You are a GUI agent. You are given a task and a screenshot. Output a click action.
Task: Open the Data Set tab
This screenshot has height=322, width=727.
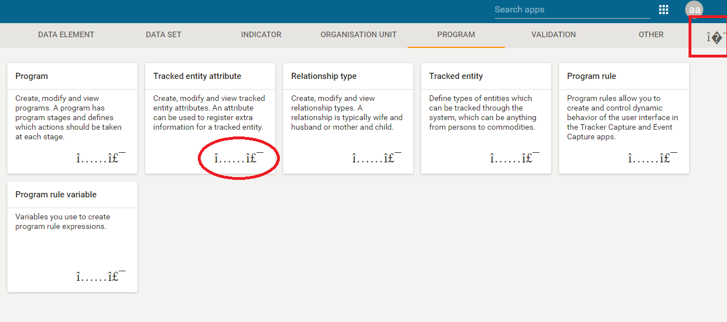pos(163,35)
